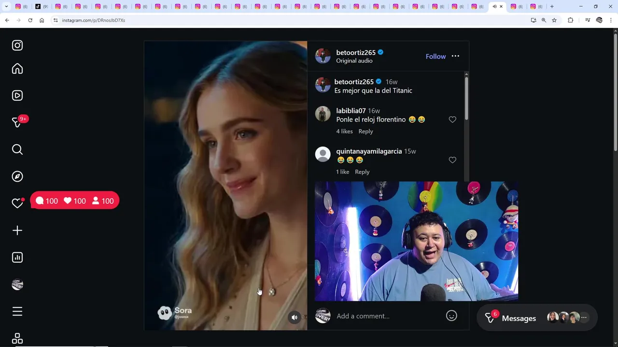Image resolution: width=618 pixels, height=347 pixels.
Task: Go back in browser
Action: (x=7, y=20)
